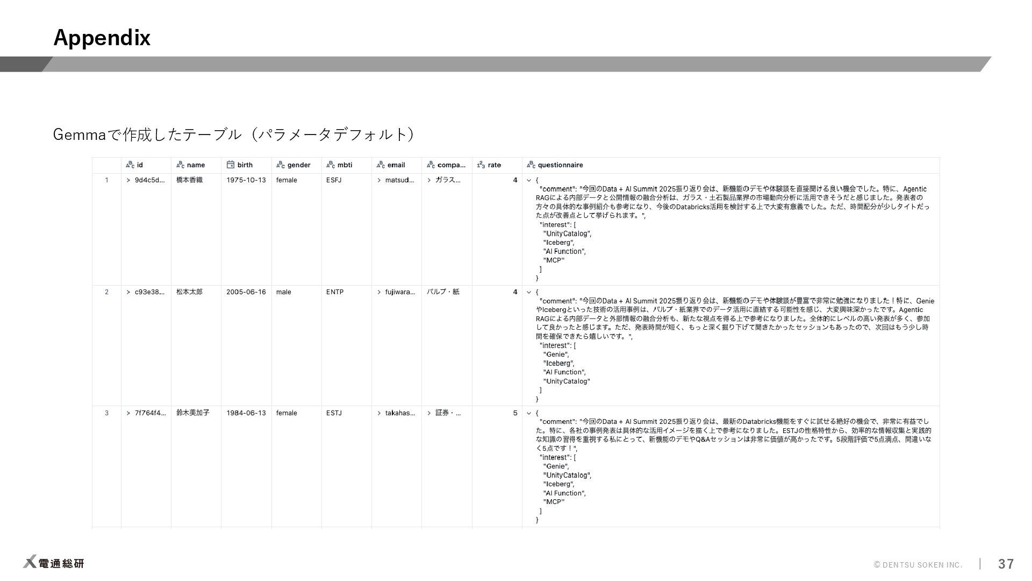
Task: Select mbti cell ENTP
Action: tap(335, 292)
